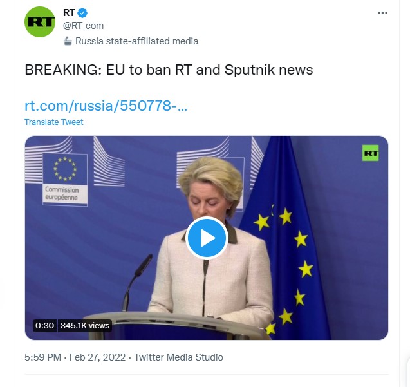Play the video with the blue play button
410x387 pixels.
click(207, 238)
